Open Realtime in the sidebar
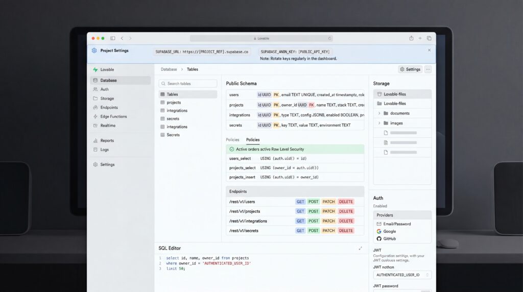Image resolution: width=523 pixels, height=292 pixels. (121, 126)
